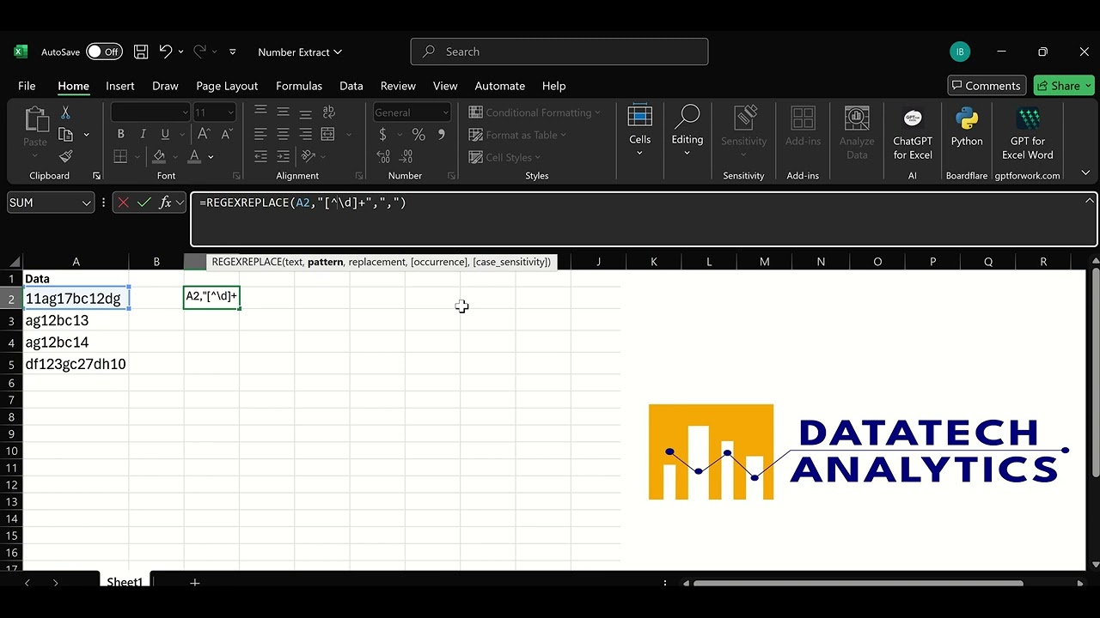This screenshot has width=1100, height=618.
Task: Apply the Font Color A swatch
Action: (x=194, y=156)
